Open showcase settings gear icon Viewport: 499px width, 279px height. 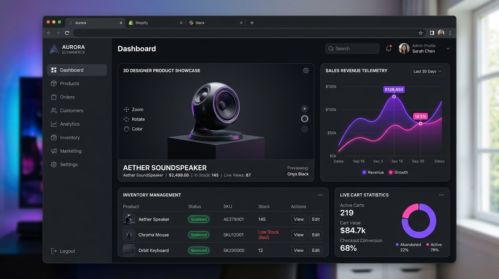306,70
